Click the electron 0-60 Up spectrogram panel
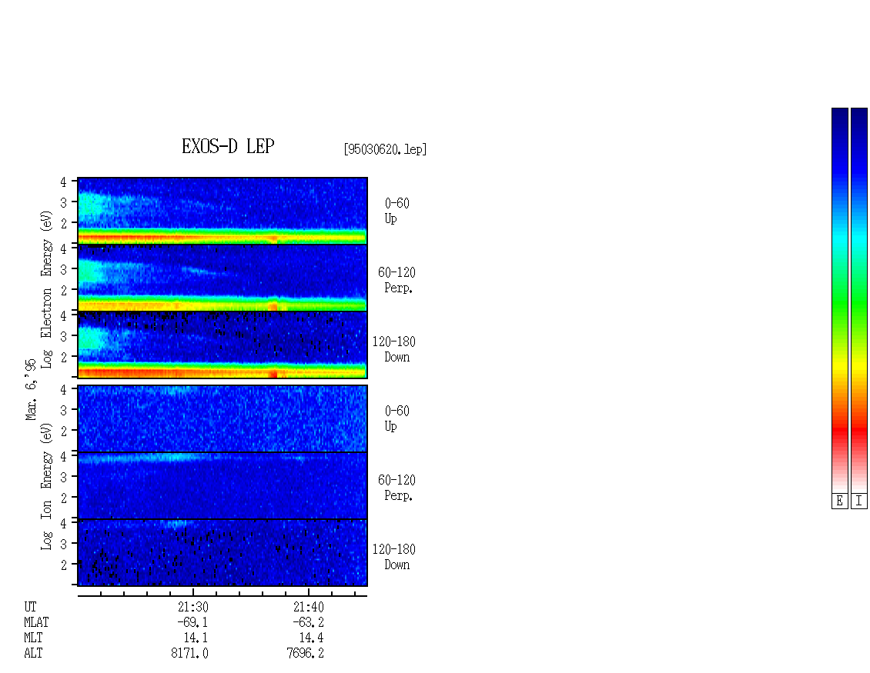 pyautogui.click(x=223, y=211)
